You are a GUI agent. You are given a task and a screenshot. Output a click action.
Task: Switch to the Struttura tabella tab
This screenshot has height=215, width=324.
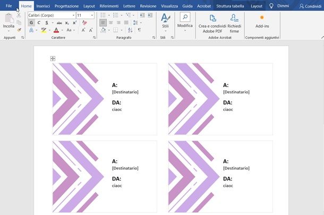click(230, 6)
